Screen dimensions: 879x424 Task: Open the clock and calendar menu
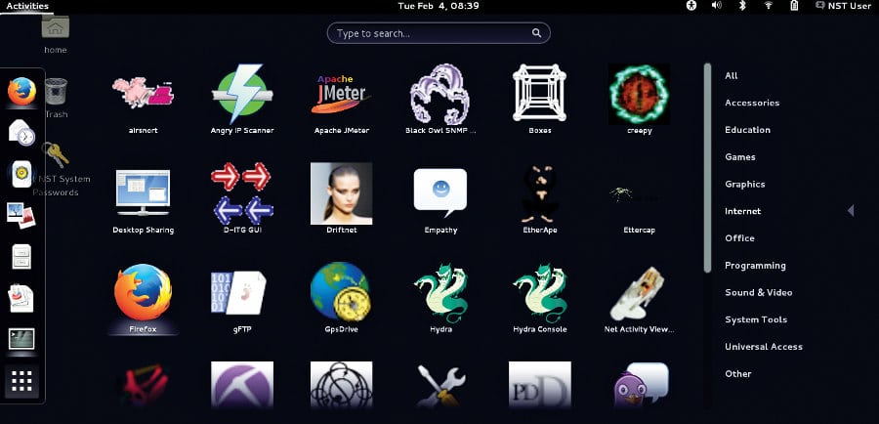439,6
